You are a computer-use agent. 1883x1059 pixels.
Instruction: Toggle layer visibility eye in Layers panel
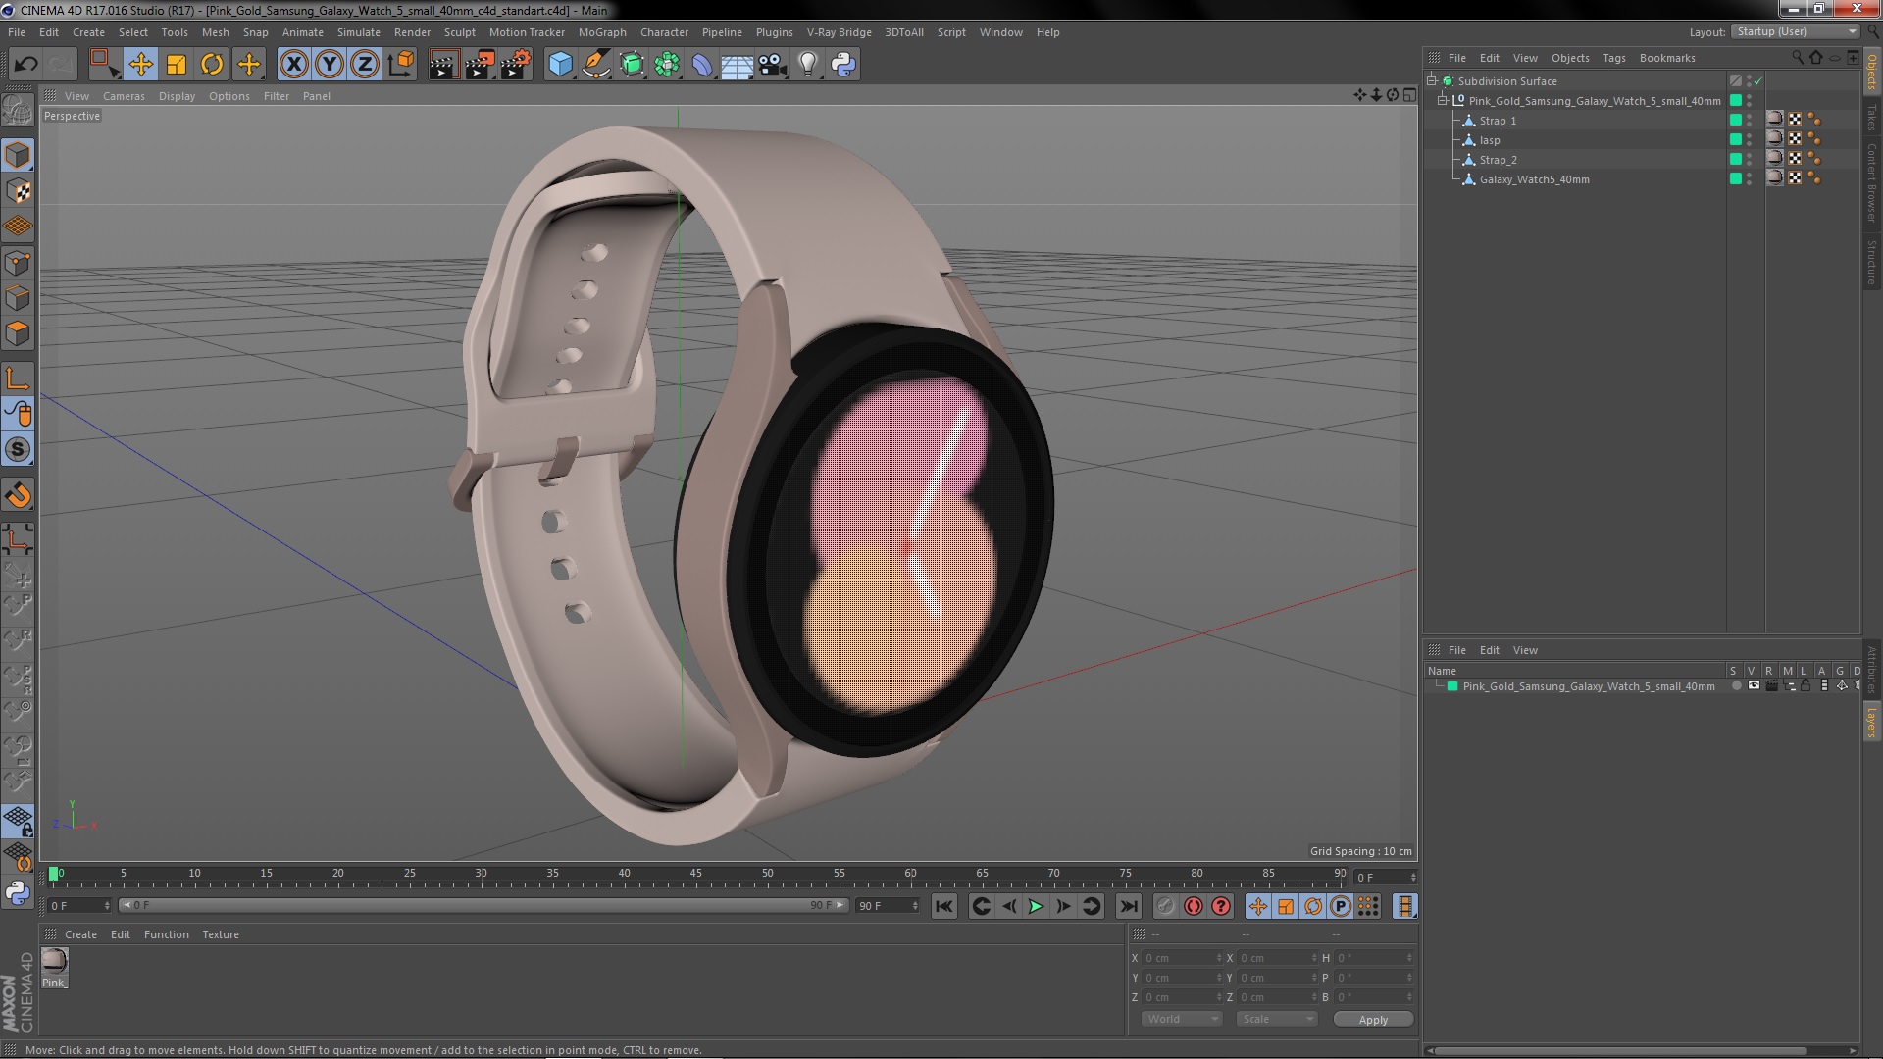point(1754,686)
